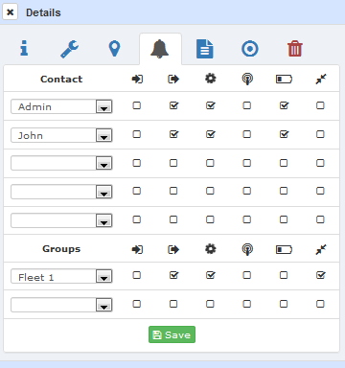Click the red trash delete icon

(295, 49)
